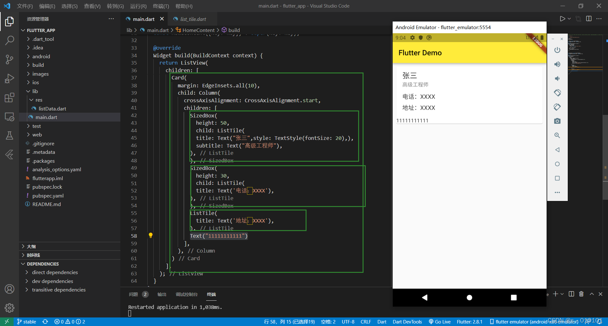Screen dimensions: 608x326
Task: Run the Dart file with play button
Action: 562,19
